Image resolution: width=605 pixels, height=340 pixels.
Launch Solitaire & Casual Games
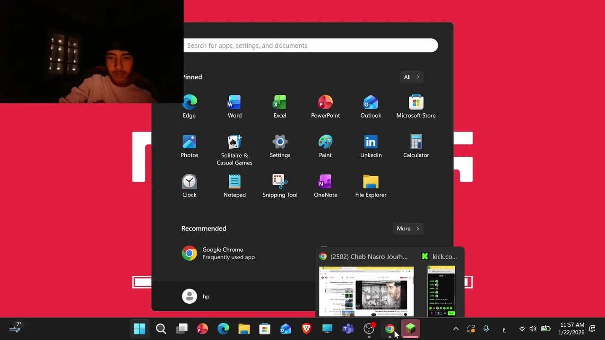click(234, 150)
